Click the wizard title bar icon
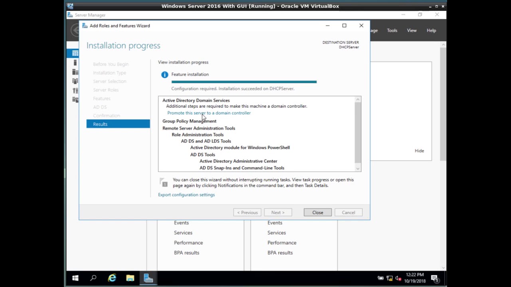Image resolution: width=511 pixels, height=287 pixels. click(x=85, y=26)
